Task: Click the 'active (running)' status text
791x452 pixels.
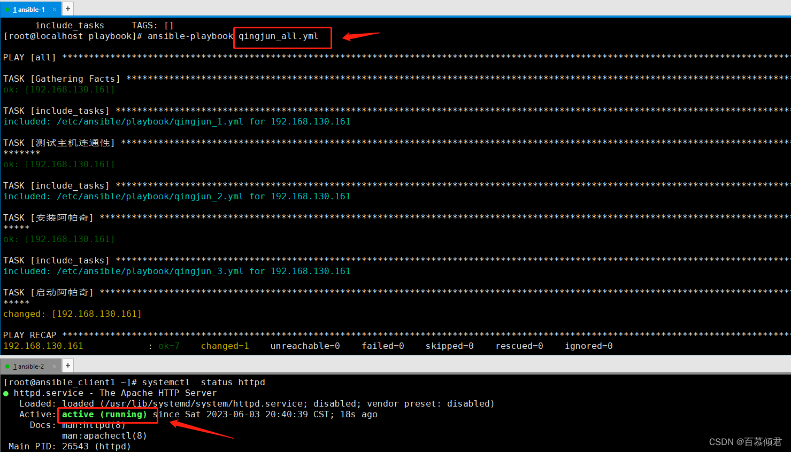Action: (104, 414)
